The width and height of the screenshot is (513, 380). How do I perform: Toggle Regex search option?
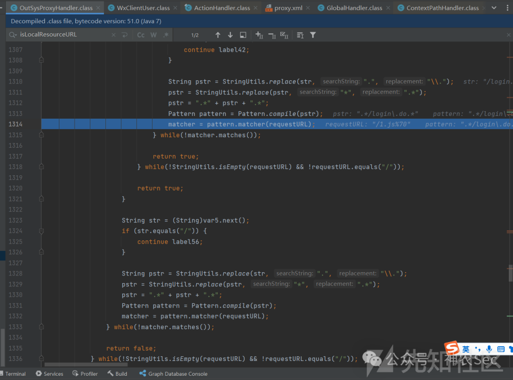[x=166, y=35]
